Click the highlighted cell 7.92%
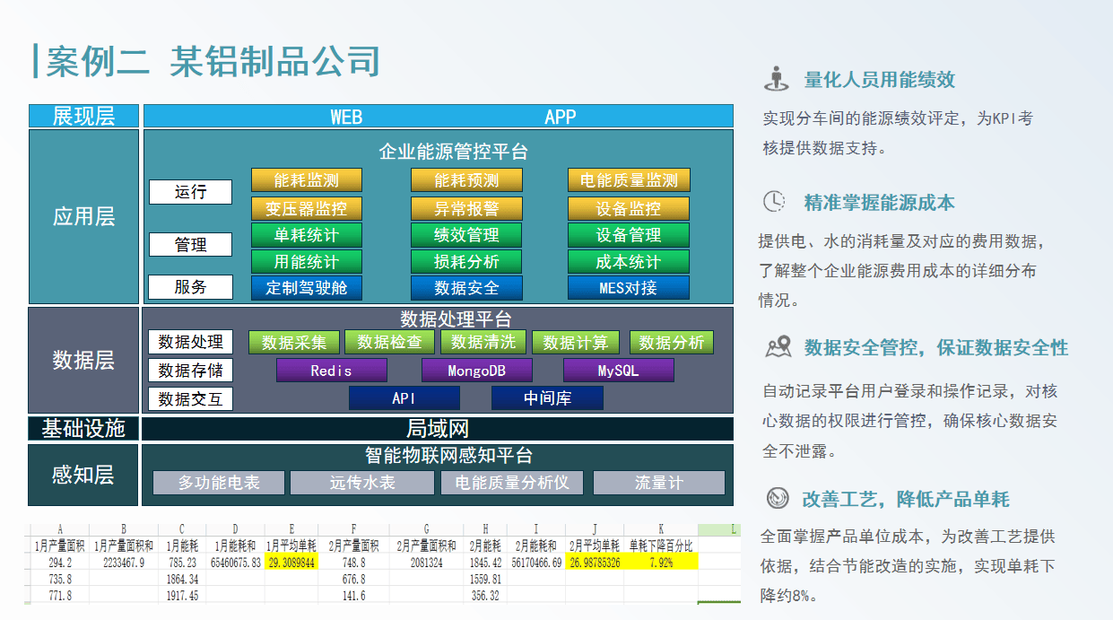The image size is (1113, 620). (x=661, y=563)
